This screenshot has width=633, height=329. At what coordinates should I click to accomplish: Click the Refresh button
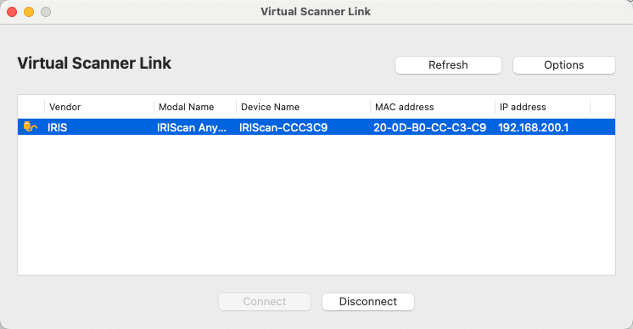coord(448,65)
